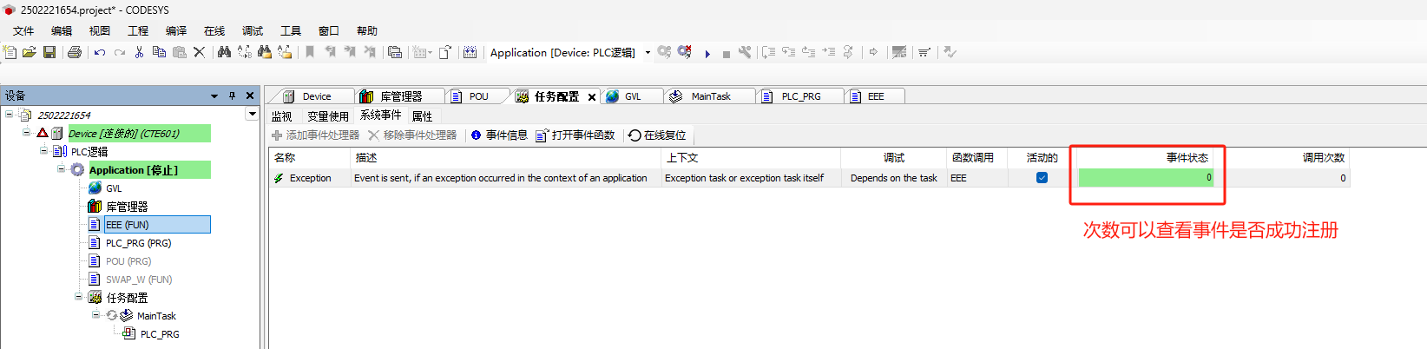This screenshot has width=1427, height=349.
Task: Open the 工程 menu
Action: click(138, 30)
